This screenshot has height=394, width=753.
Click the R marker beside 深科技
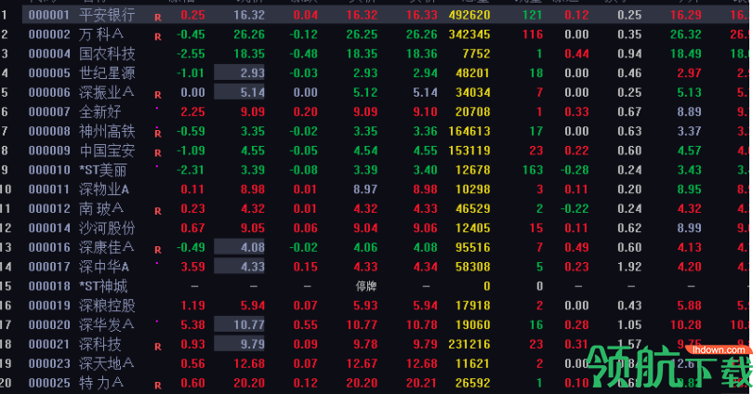(x=158, y=347)
